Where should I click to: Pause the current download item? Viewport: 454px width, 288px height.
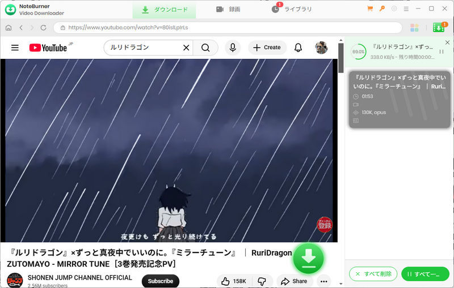(x=442, y=51)
